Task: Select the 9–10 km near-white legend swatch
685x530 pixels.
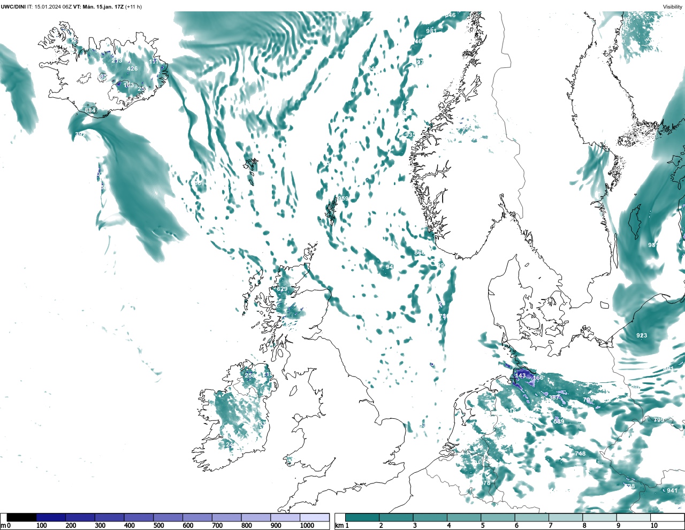Action: coord(633,518)
